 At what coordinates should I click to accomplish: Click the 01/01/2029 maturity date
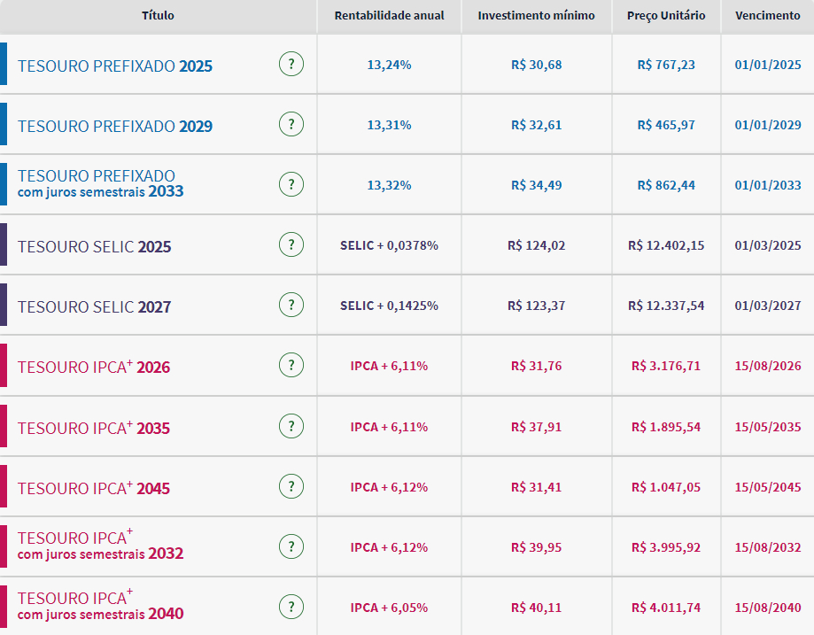(x=768, y=125)
